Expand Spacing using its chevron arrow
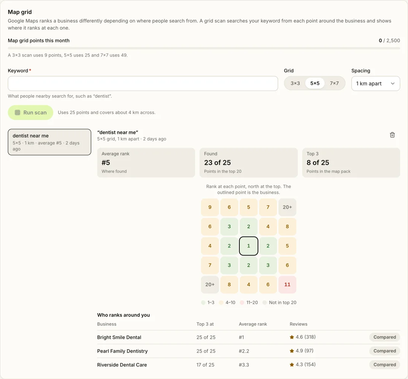The image size is (408, 379). (x=393, y=83)
